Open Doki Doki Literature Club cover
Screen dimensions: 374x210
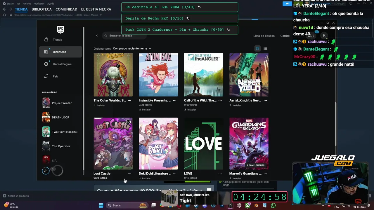[158, 143]
